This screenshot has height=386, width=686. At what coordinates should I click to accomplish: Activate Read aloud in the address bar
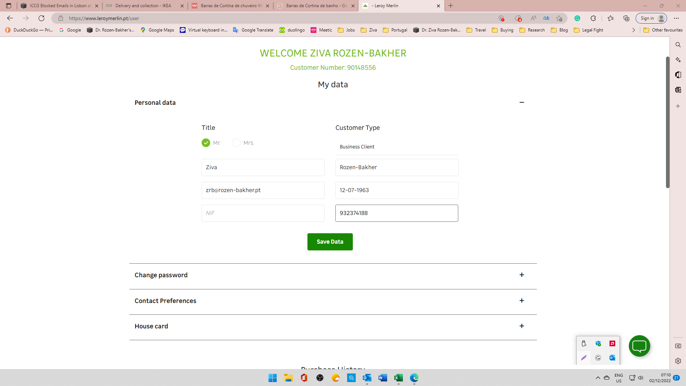tap(533, 18)
